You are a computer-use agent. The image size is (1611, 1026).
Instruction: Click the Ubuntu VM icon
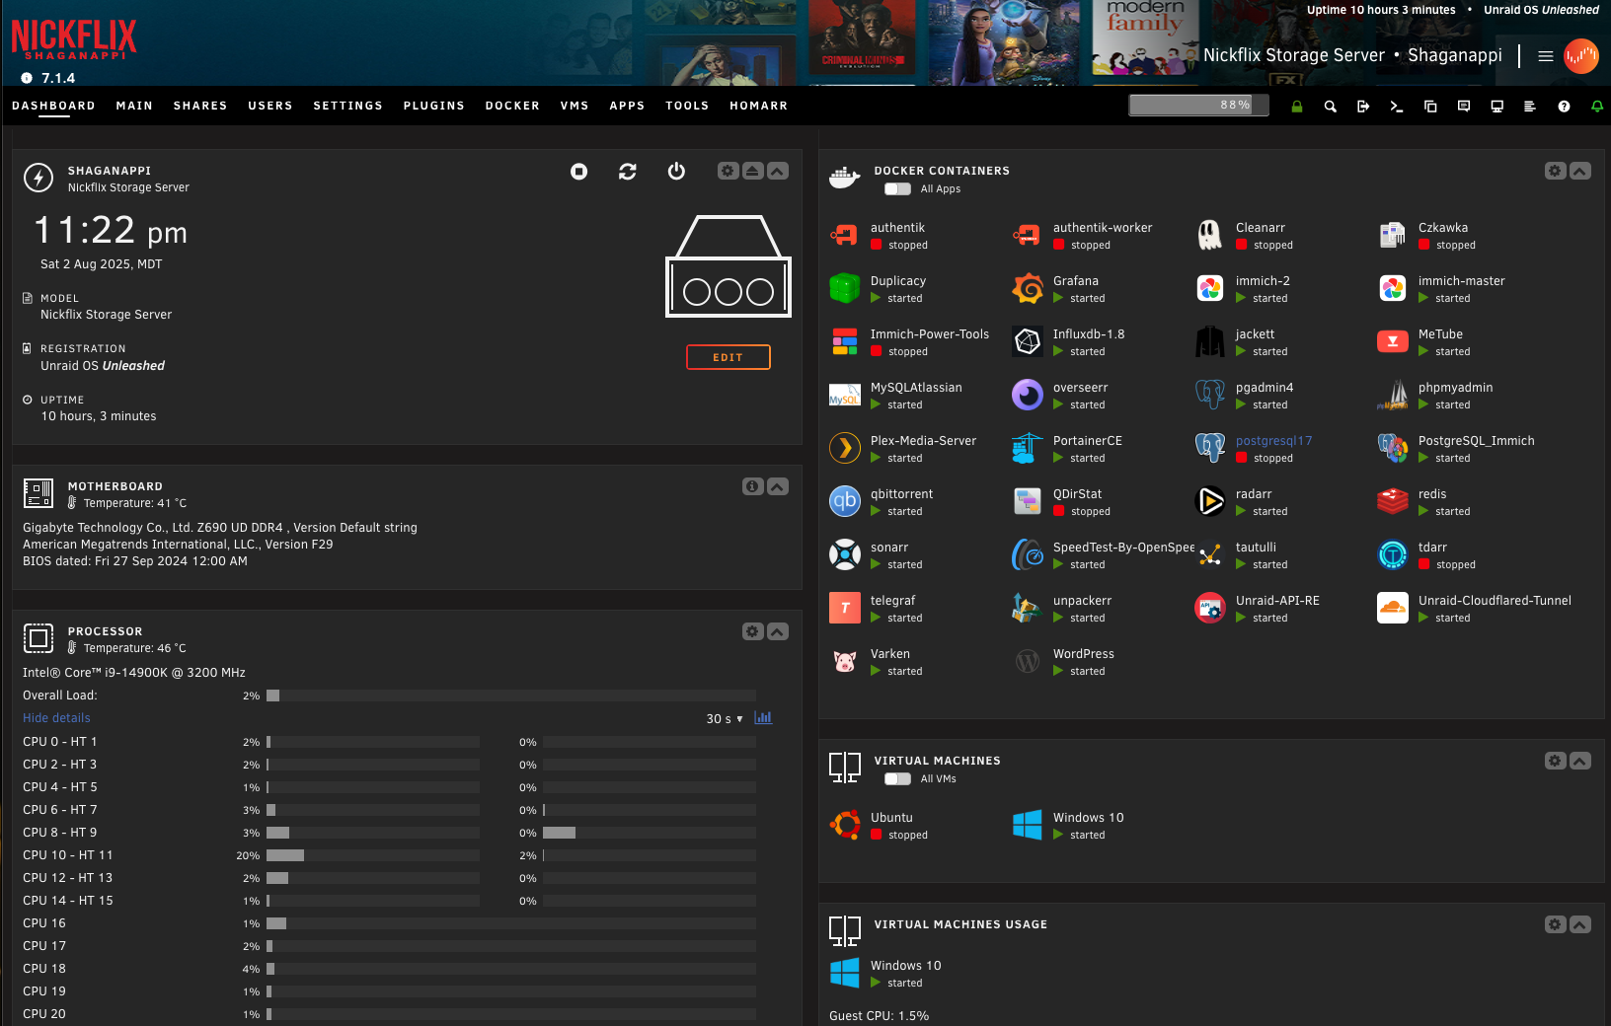pyautogui.click(x=845, y=825)
